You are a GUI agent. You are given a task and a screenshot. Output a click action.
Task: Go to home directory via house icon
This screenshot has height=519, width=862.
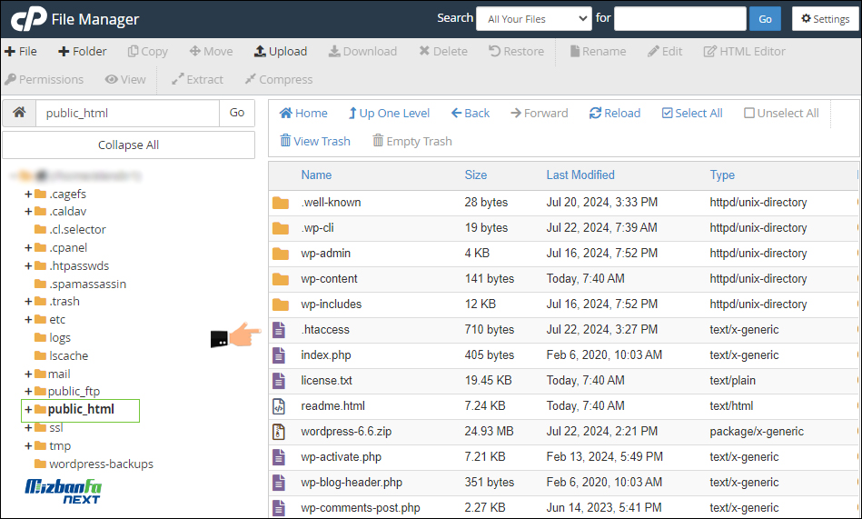19,113
